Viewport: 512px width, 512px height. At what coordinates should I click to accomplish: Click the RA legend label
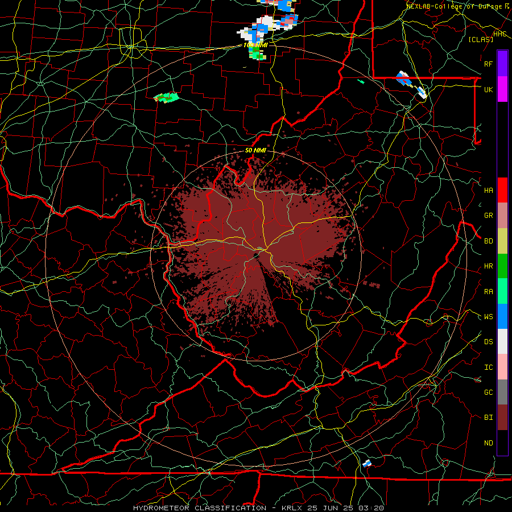[x=488, y=292]
